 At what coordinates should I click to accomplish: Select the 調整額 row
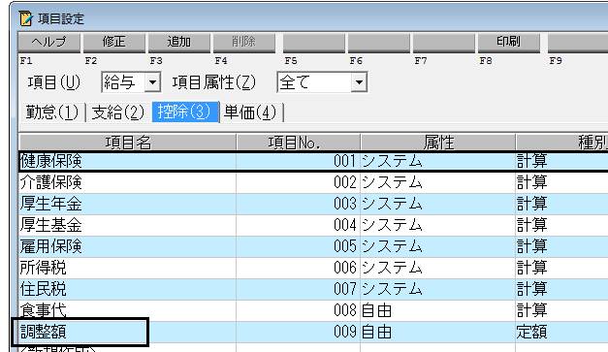click(313, 332)
